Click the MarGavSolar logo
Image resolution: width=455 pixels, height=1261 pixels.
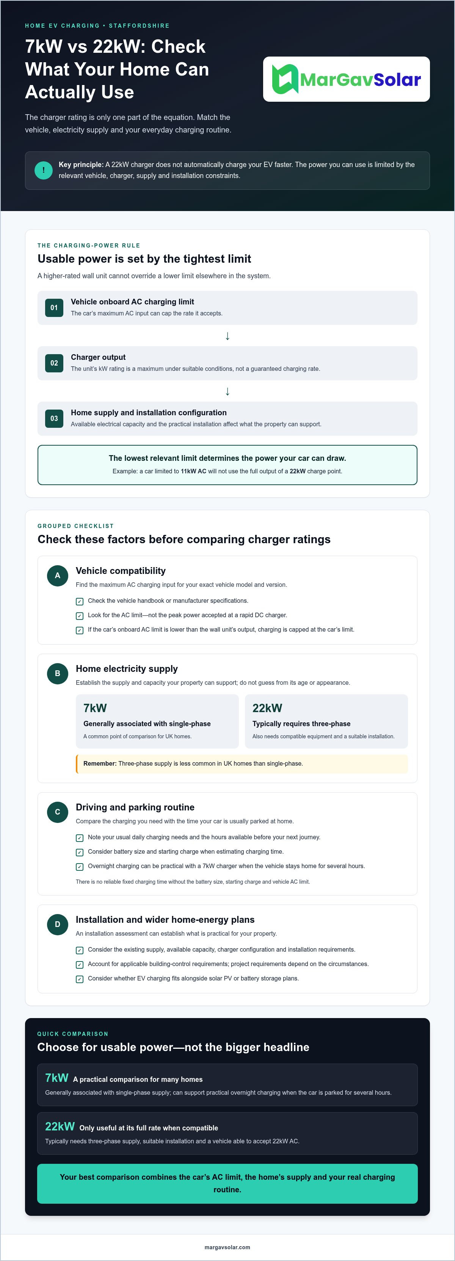click(346, 79)
